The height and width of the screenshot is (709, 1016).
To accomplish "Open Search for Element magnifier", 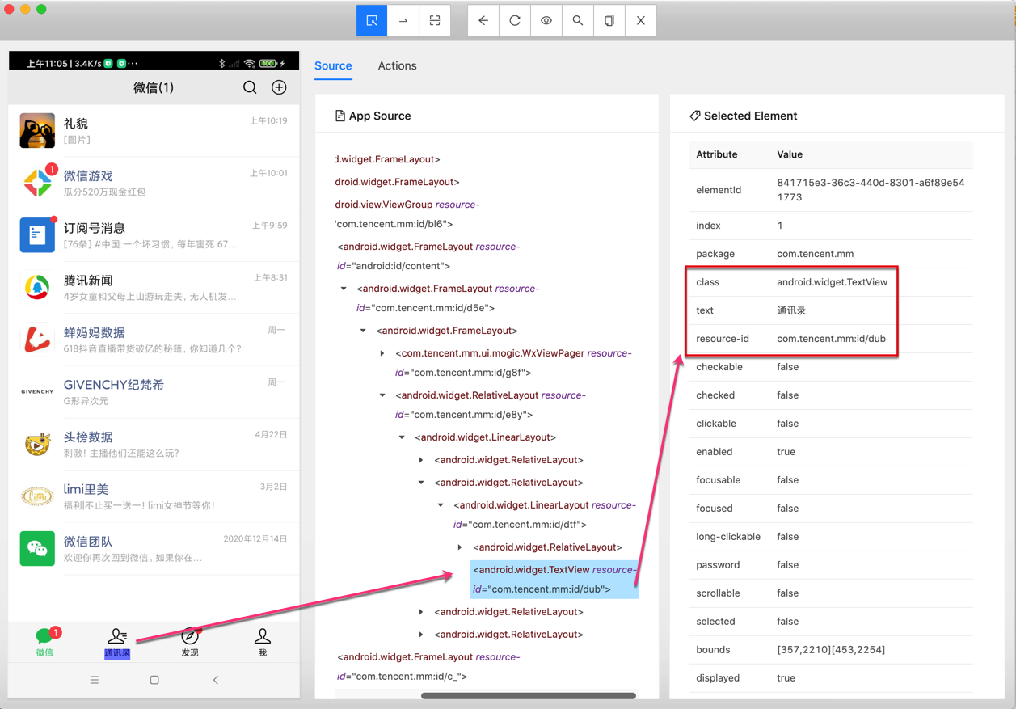I will [578, 20].
